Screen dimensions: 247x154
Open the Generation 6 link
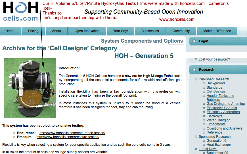(216, 141)
